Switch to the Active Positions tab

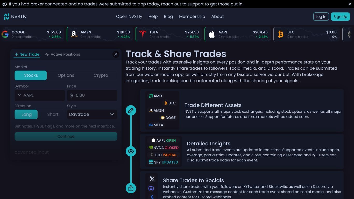tap(62, 54)
